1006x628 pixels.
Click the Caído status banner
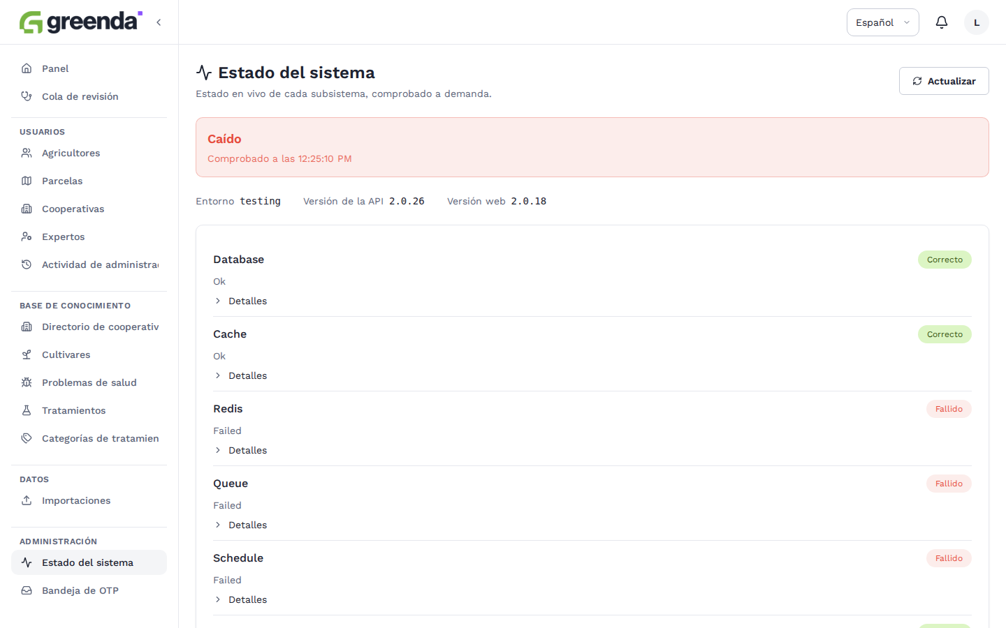pos(592,147)
